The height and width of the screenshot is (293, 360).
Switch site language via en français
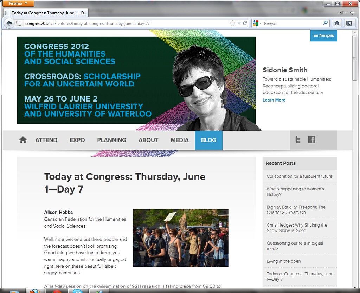click(324, 35)
